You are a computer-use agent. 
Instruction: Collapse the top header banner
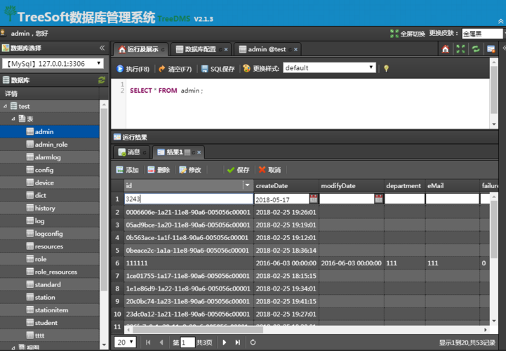click(500, 21)
